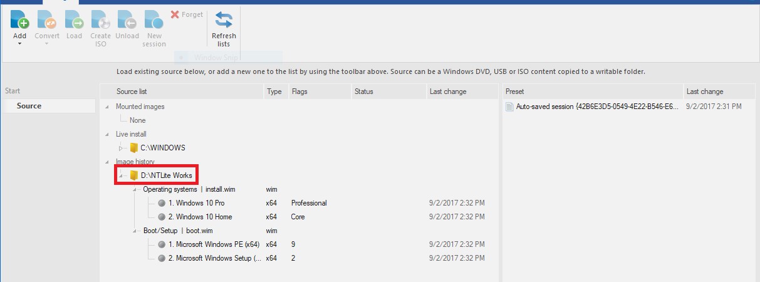The width and height of the screenshot is (760, 282).
Task: Click Core flag of Windows 10 Home
Action: click(x=299, y=217)
